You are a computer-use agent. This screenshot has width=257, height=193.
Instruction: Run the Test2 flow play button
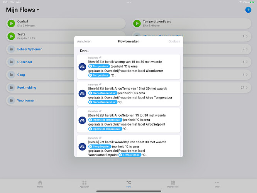(11, 36)
